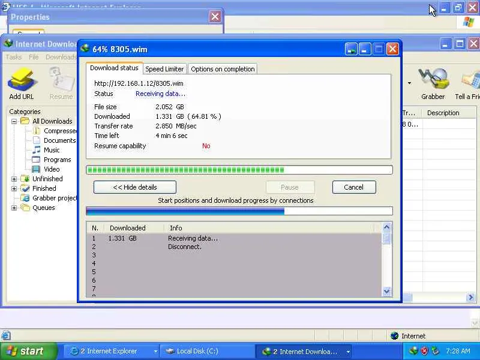Open the File menu
The height and width of the screenshot is (360, 480).
coord(34,57)
